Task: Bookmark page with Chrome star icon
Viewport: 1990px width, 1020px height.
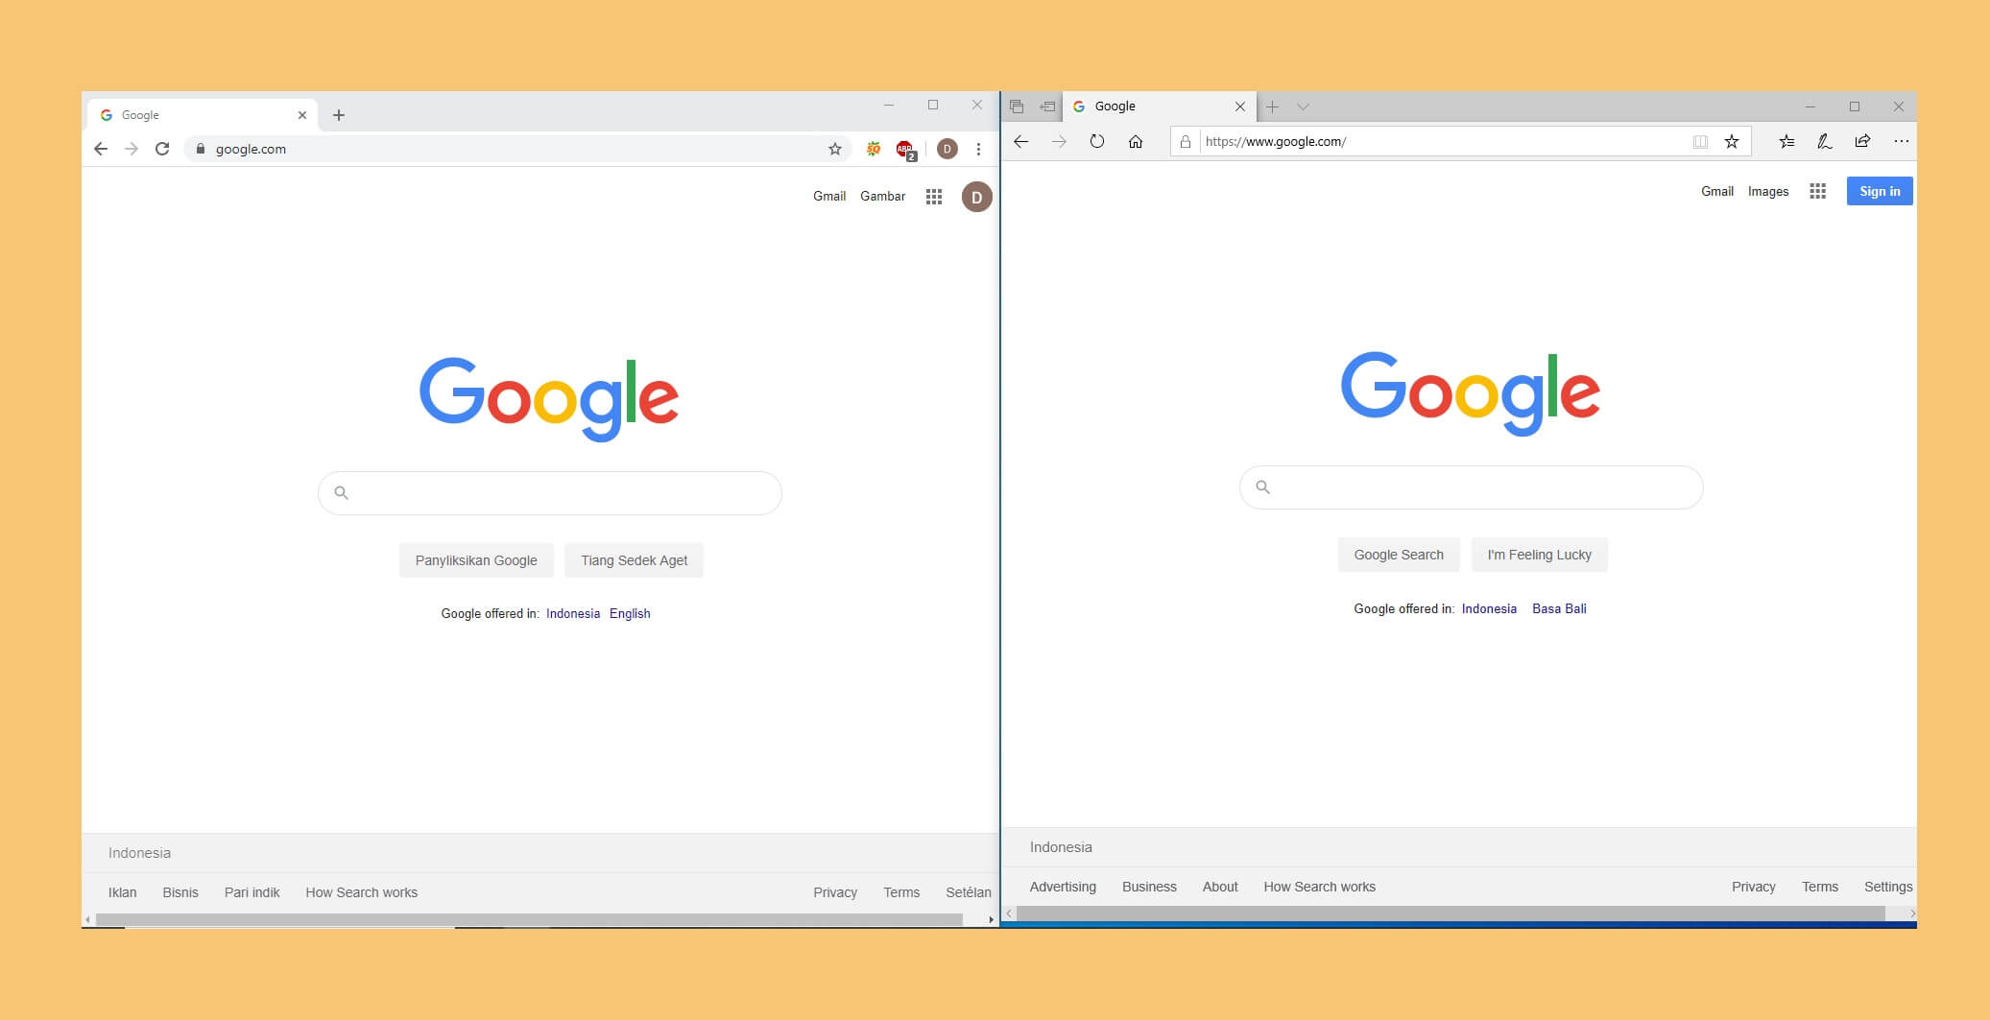Action: [x=835, y=149]
